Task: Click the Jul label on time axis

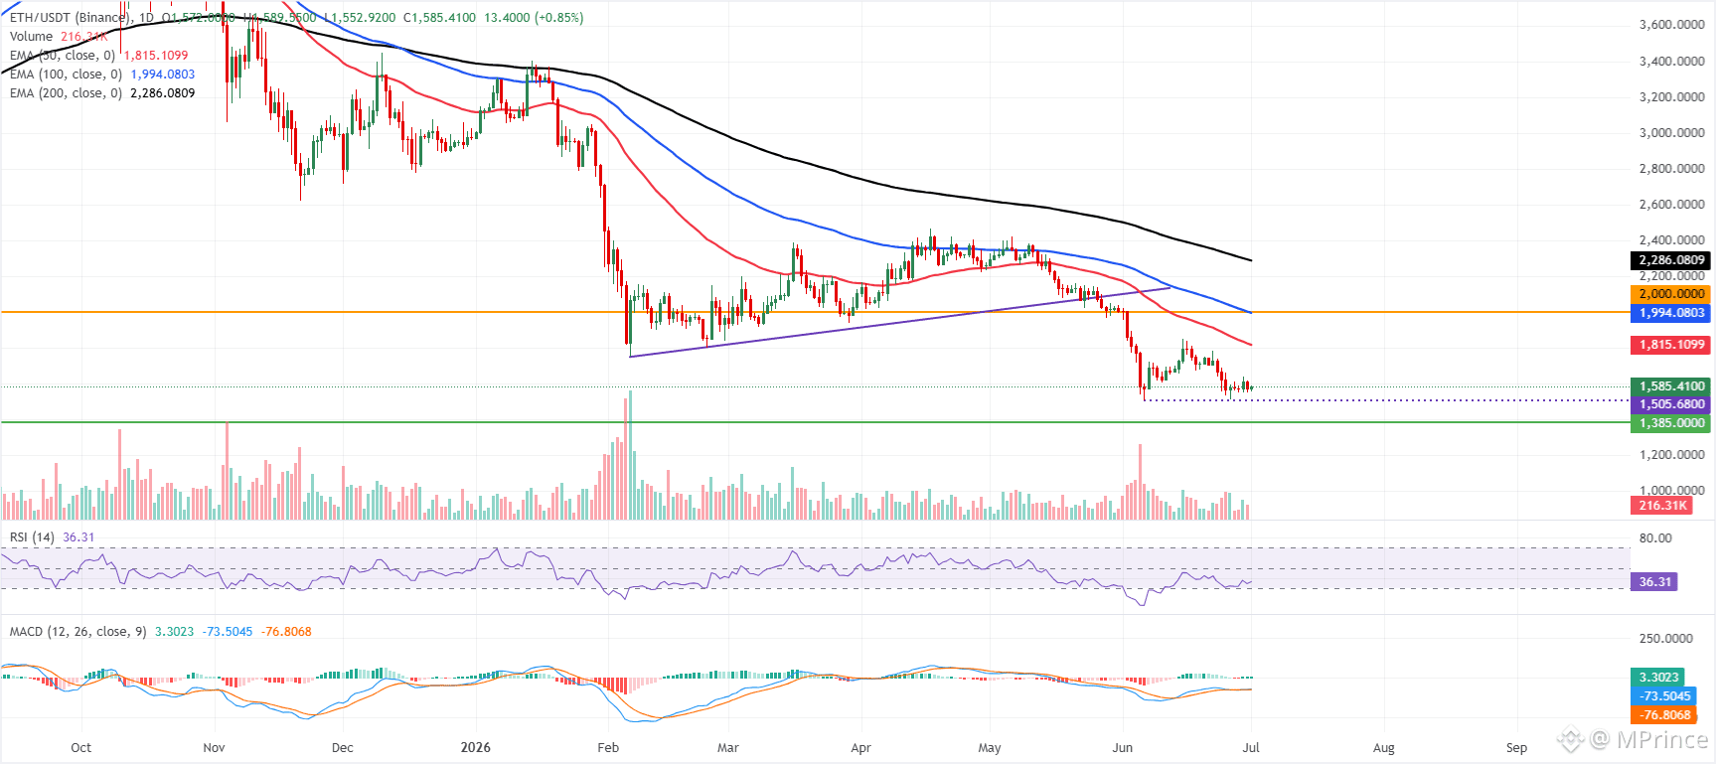Action: (x=1251, y=748)
